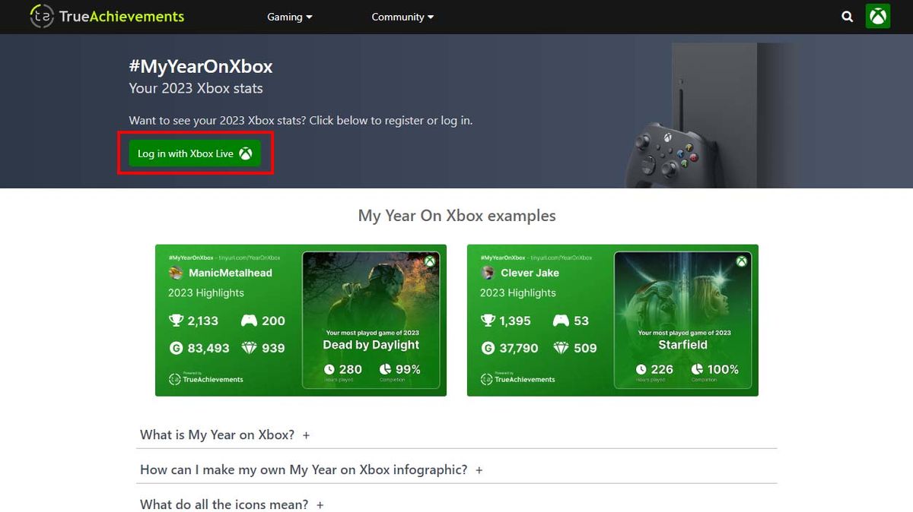Screen dimensions: 913x512
Task: Click the green Xbox avatar icon in header
Action: click(878, 16)
